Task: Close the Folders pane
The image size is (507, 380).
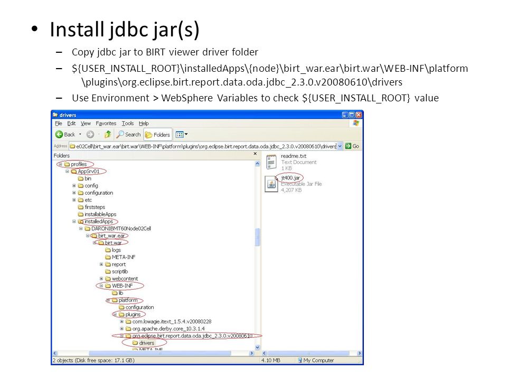Action: [255, 154]
